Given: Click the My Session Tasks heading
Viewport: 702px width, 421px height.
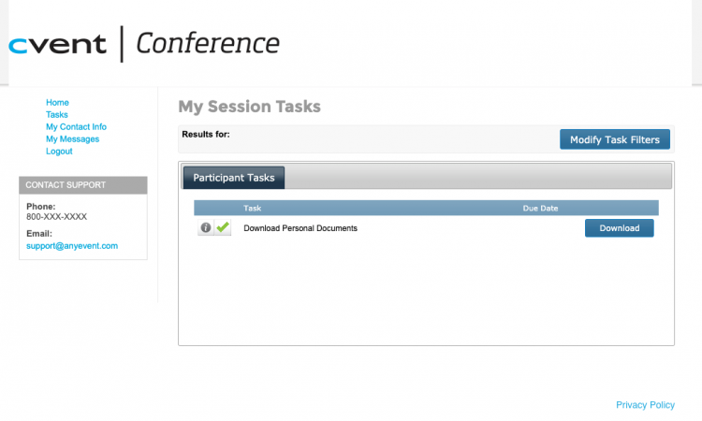Looking at the screenshot, I should 249,107.
